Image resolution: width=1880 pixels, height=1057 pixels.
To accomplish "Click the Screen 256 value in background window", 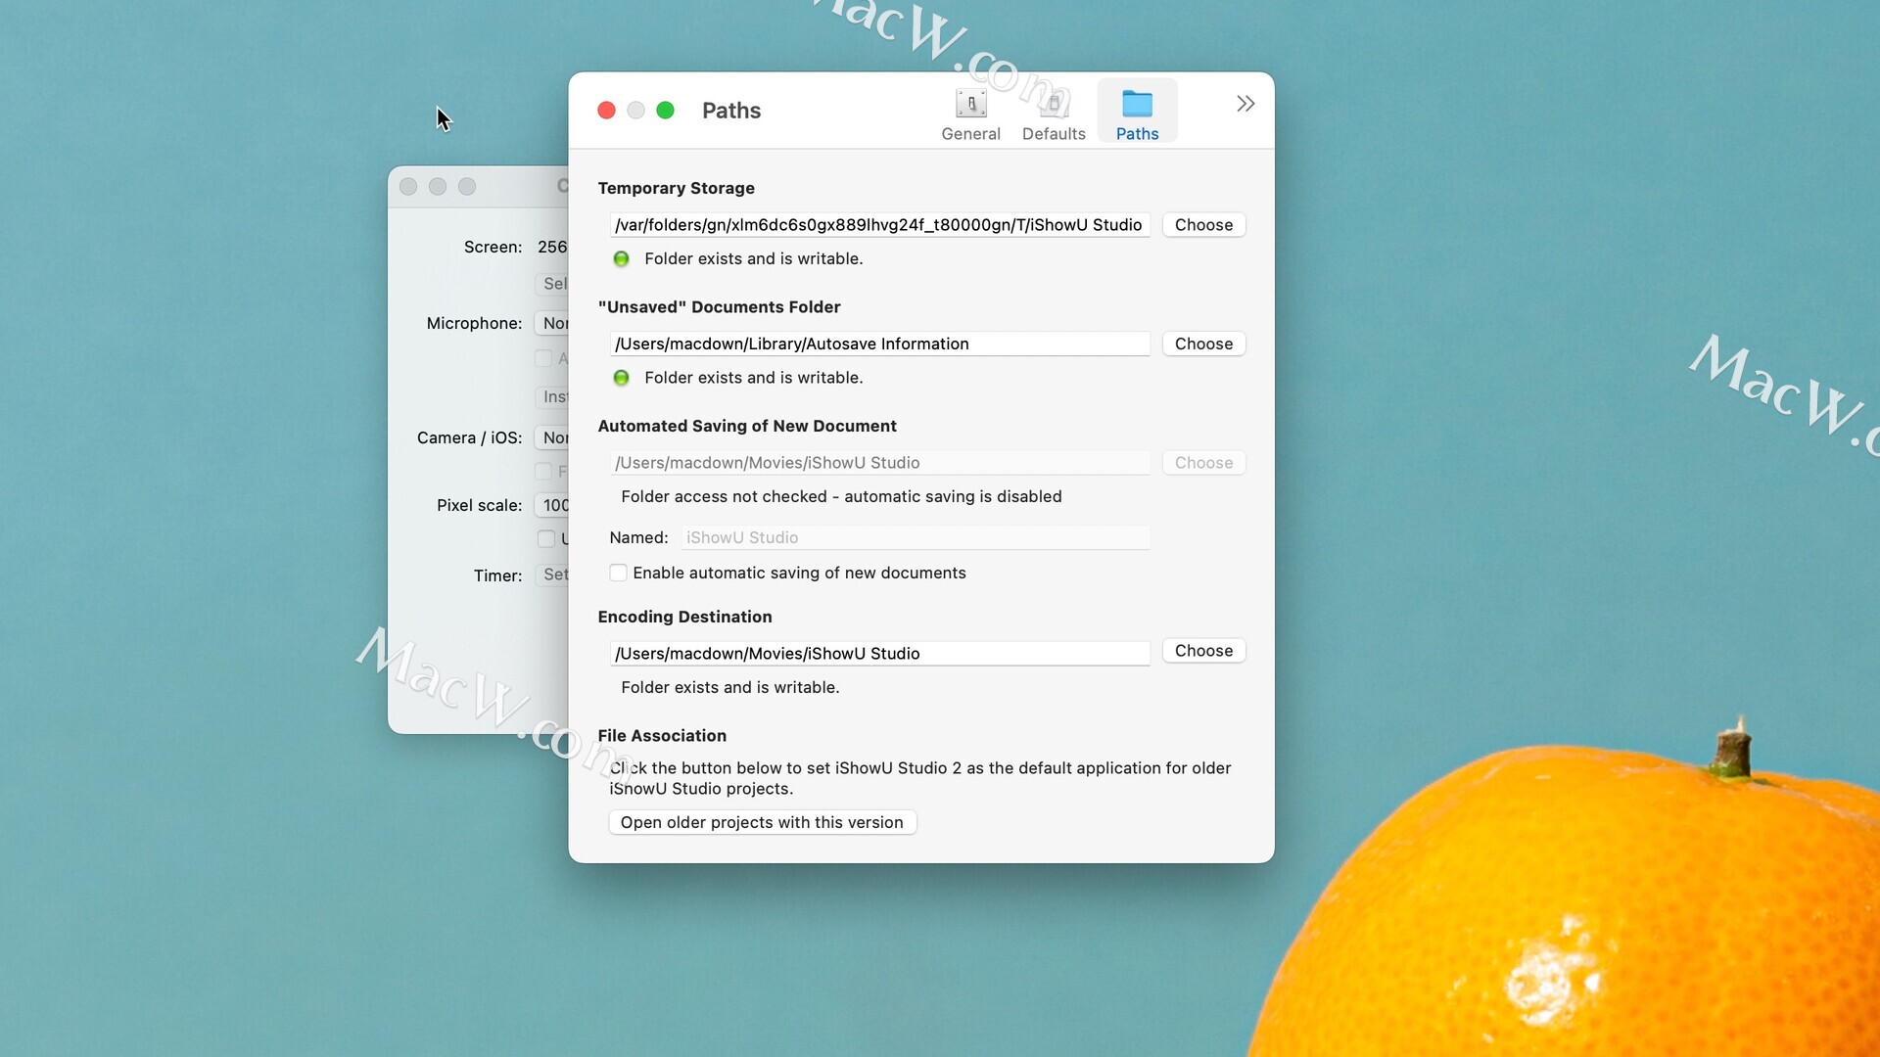I will point(552,247).
